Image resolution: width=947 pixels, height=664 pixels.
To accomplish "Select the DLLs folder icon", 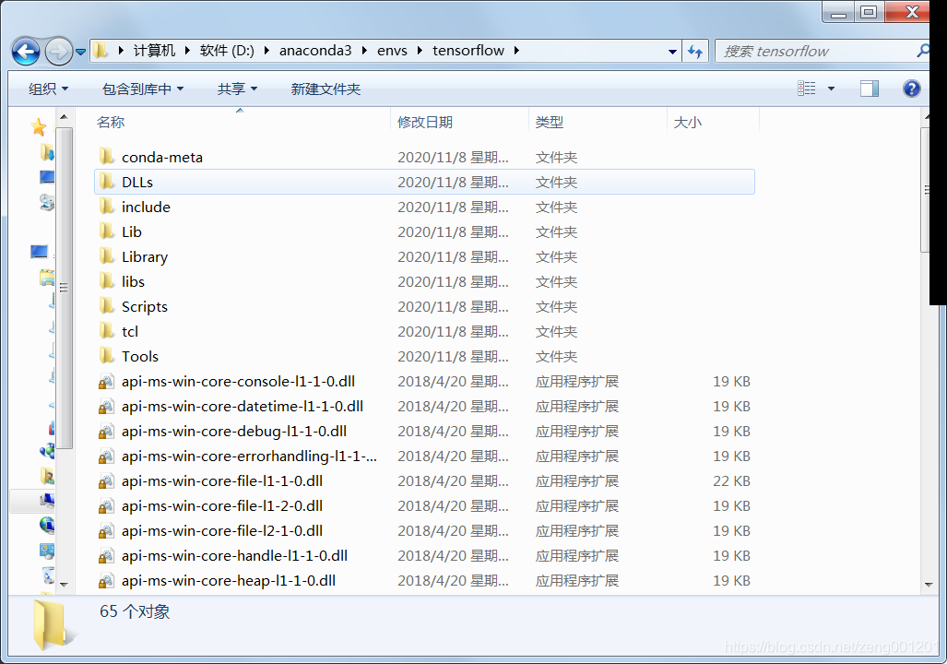I will tap(106, 182).
